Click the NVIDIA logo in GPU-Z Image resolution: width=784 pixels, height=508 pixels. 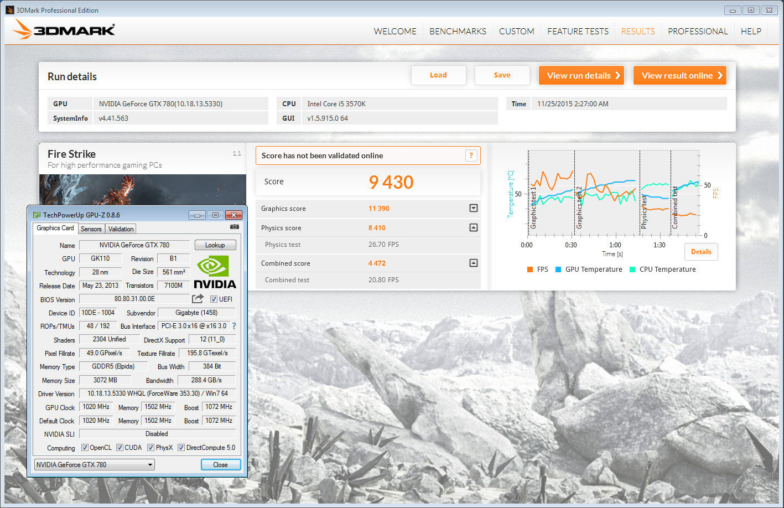tap(215, 272)
